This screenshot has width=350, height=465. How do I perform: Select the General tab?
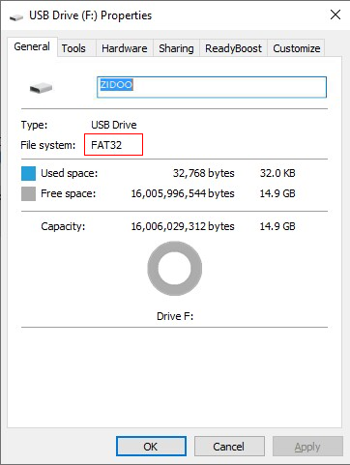pos(32,46)
